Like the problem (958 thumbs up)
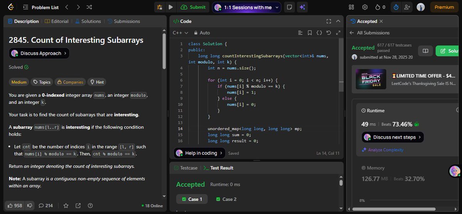Screen dimensions: 462x214 tap(15, 206)
